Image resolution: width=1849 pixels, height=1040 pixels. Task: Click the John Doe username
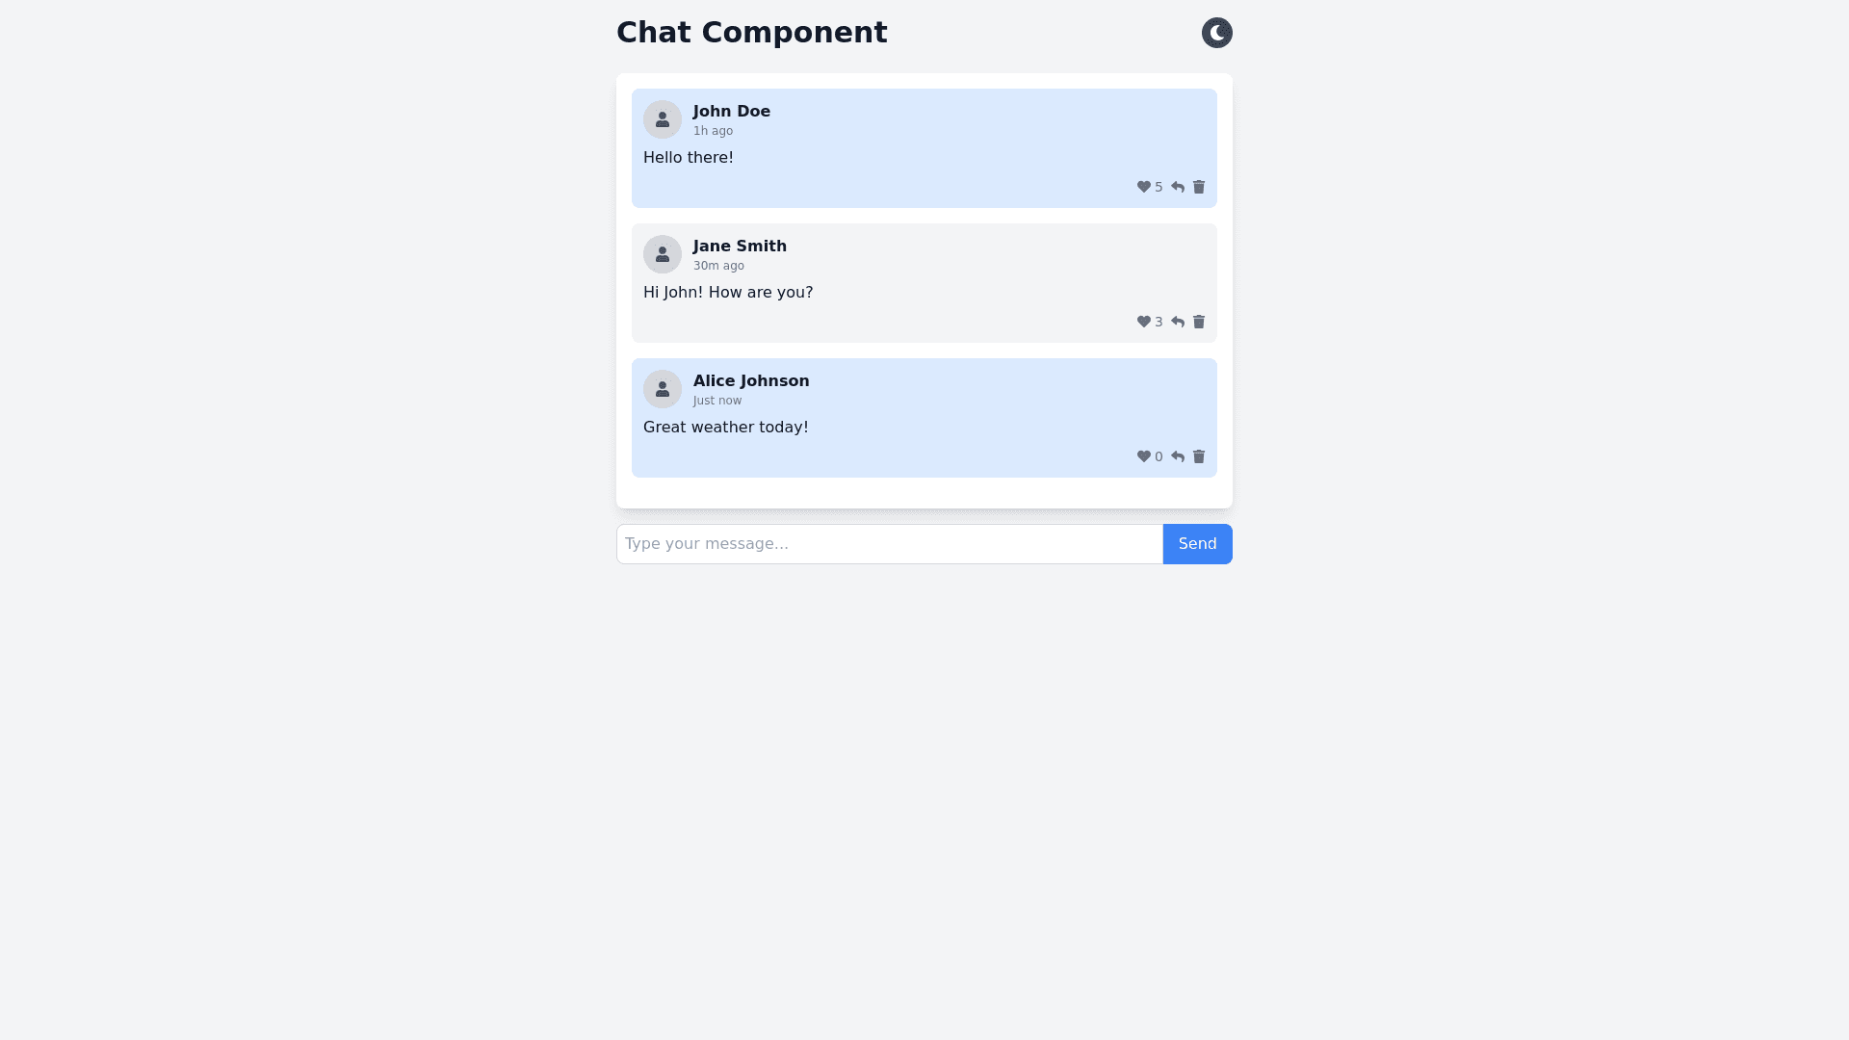[732, 112]
